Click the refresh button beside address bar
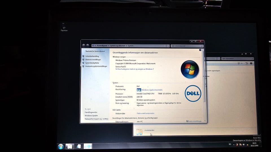This screenshot has width=271, height=152. (168, 46)
